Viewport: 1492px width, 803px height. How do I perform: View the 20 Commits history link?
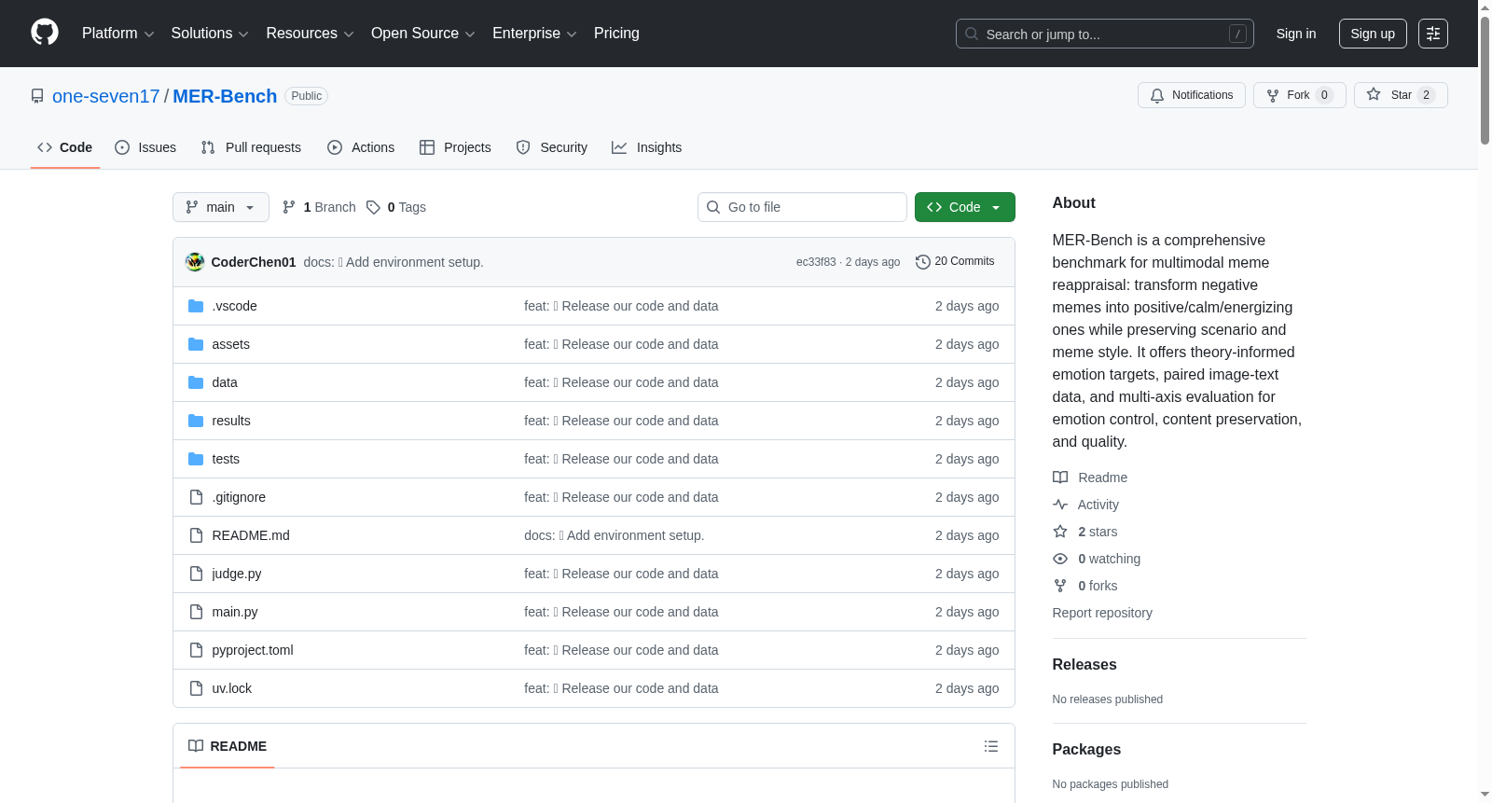click(x=956, y=261)
